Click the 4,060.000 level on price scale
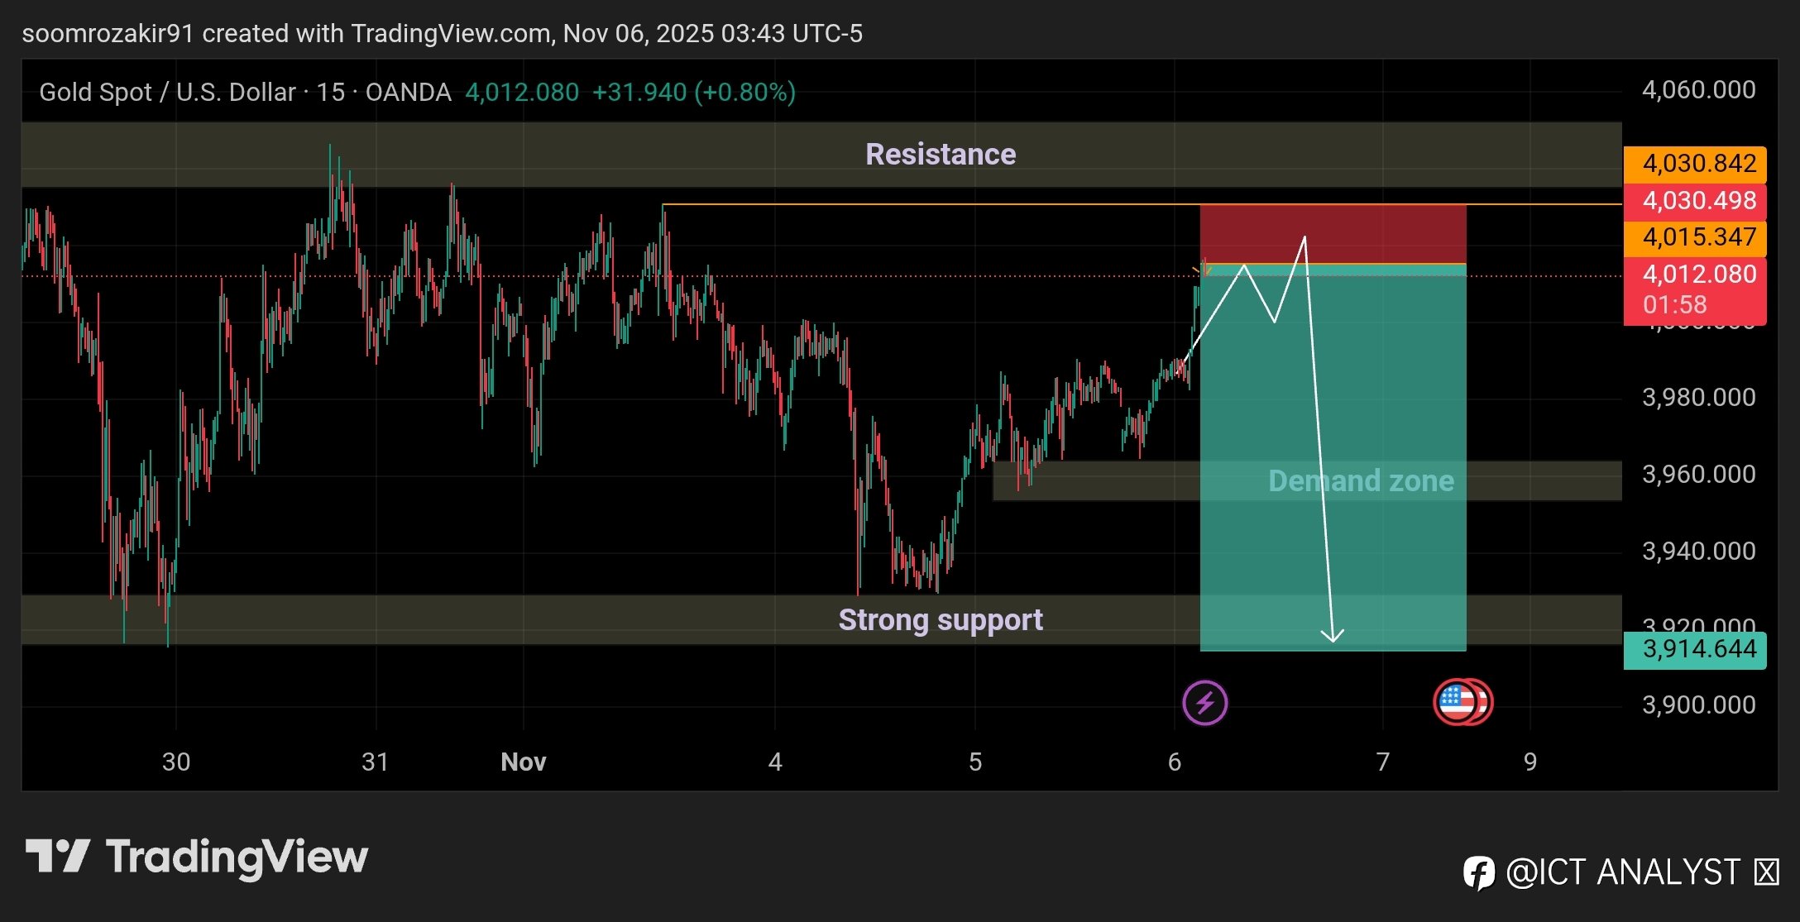This screenshot has height=922, width=1800. [x=1698, y=90]
